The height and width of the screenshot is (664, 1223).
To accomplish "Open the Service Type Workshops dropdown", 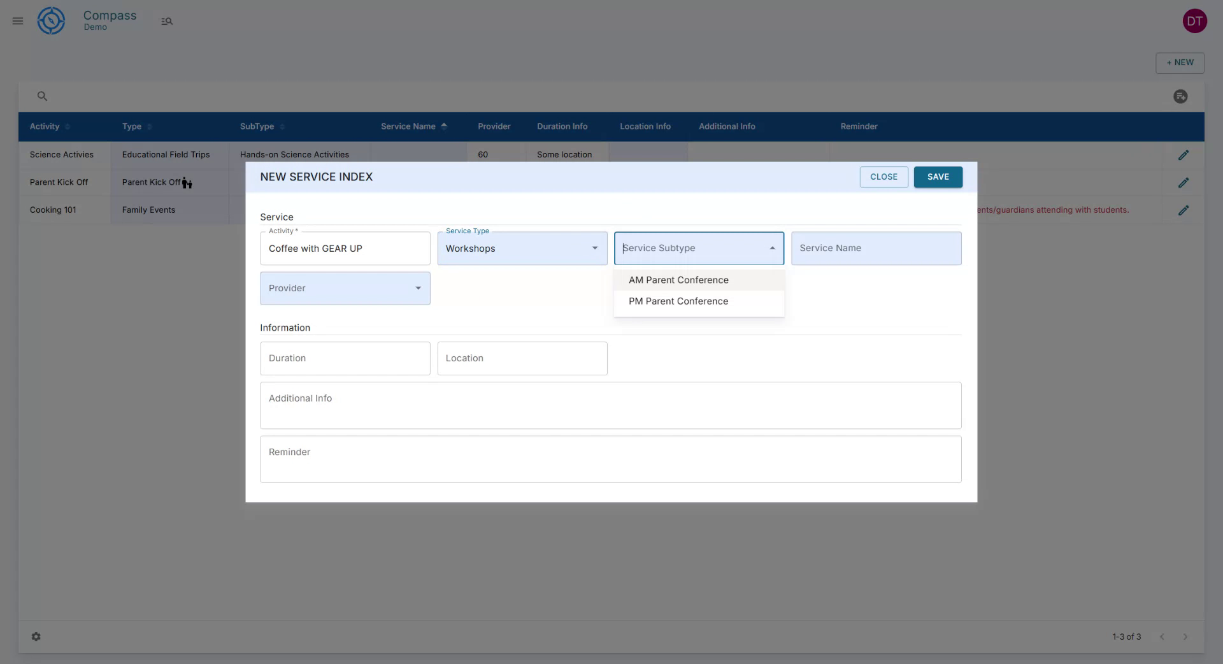I will pos(594,249).
